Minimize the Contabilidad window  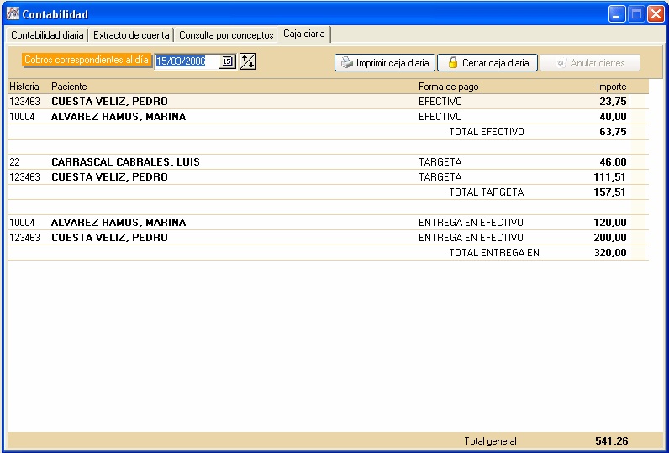(617, 14)
